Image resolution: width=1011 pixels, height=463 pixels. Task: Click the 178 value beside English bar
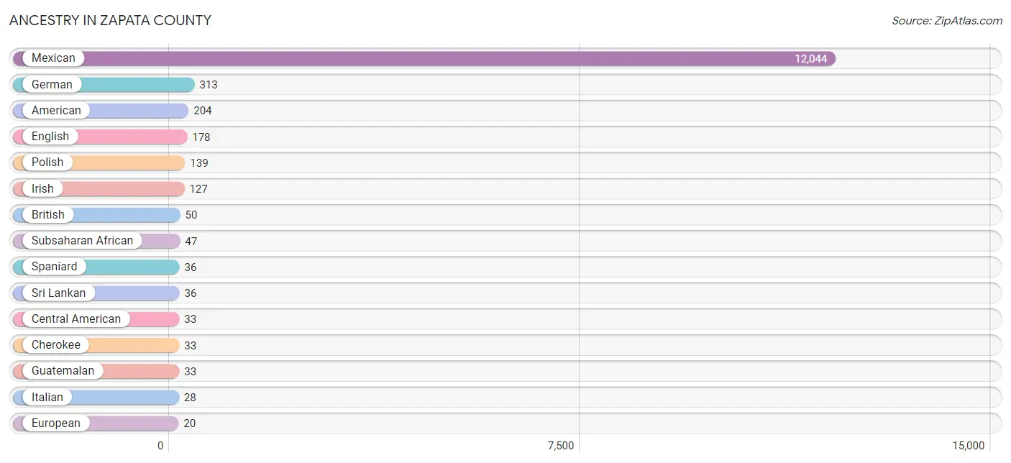pos(201,137)
